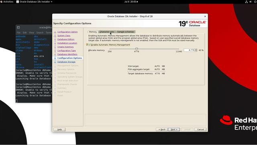Open the Edit menu in terminal window
257x145 pixels.
(25, 33)
